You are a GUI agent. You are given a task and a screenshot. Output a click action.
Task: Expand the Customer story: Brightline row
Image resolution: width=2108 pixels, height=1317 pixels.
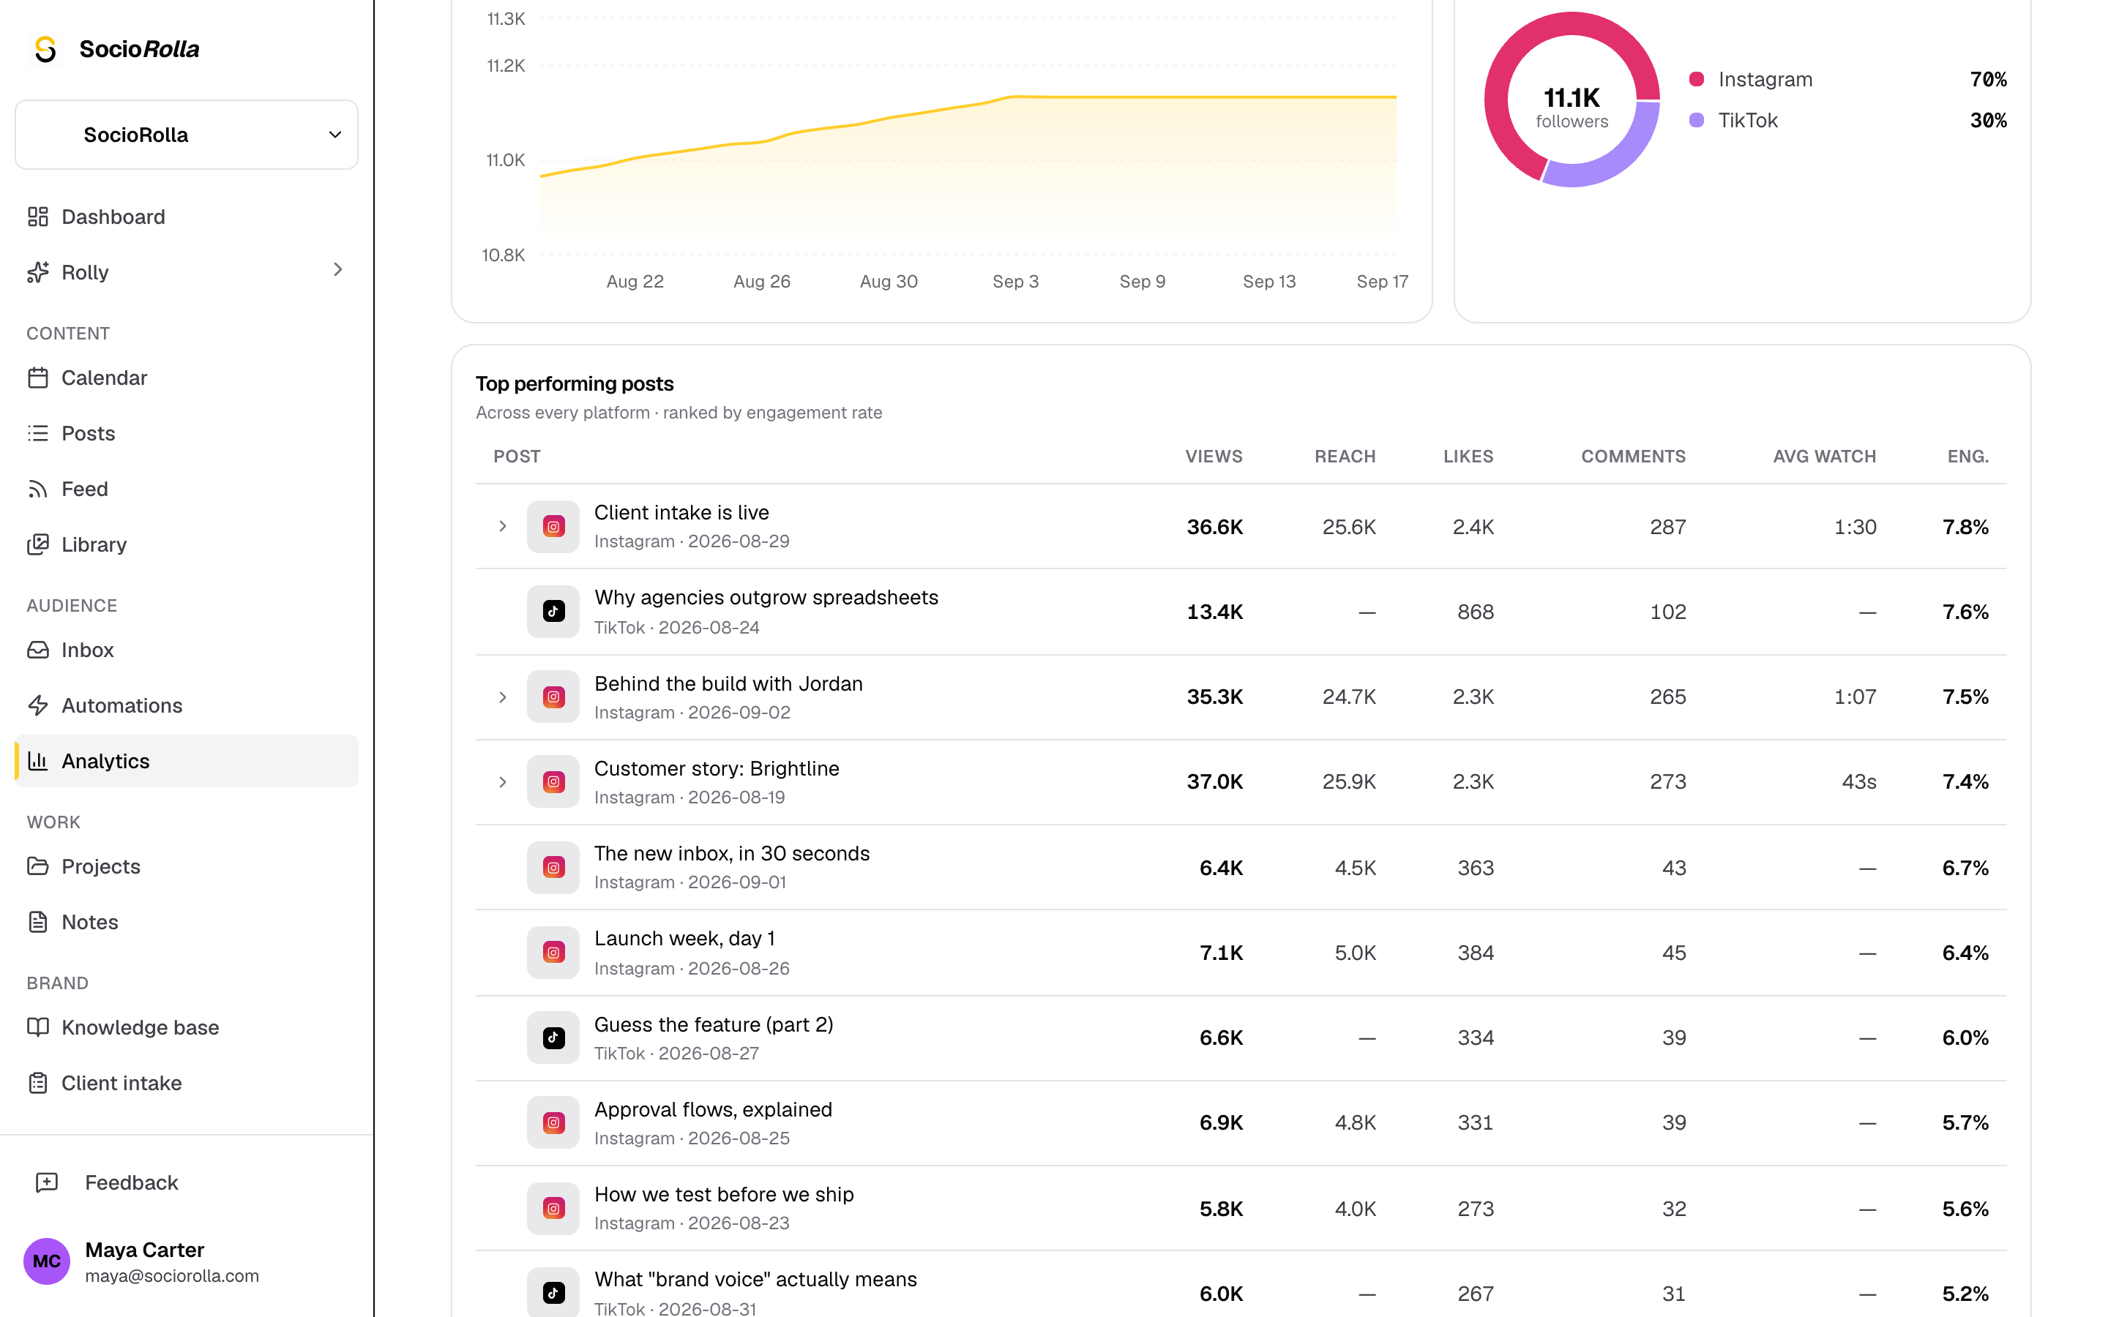(x=503, y=782)
